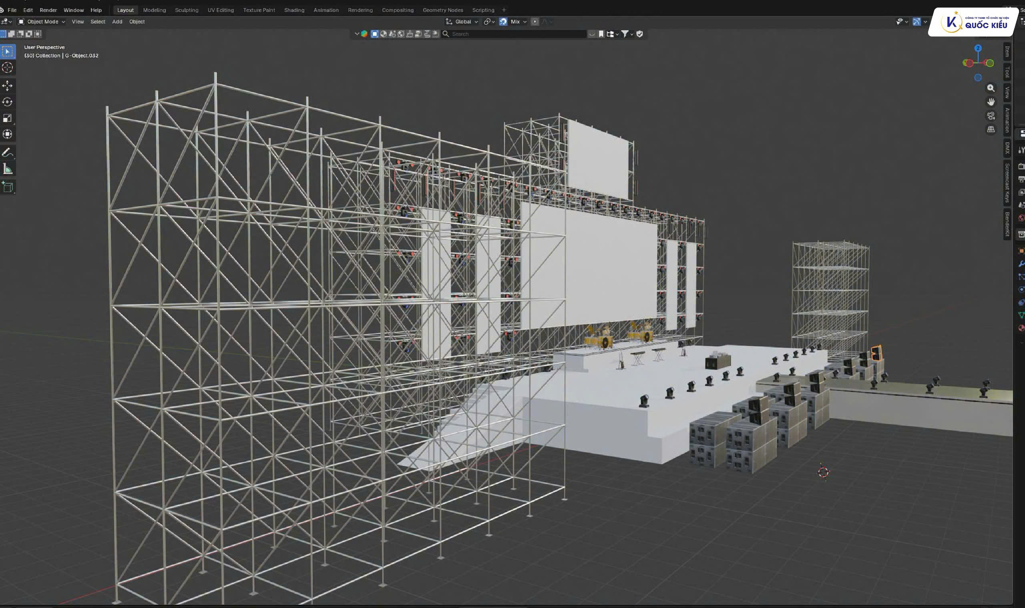Switch to the Shading workspace tab
The image size is (1025, 608).
point(294,10)
